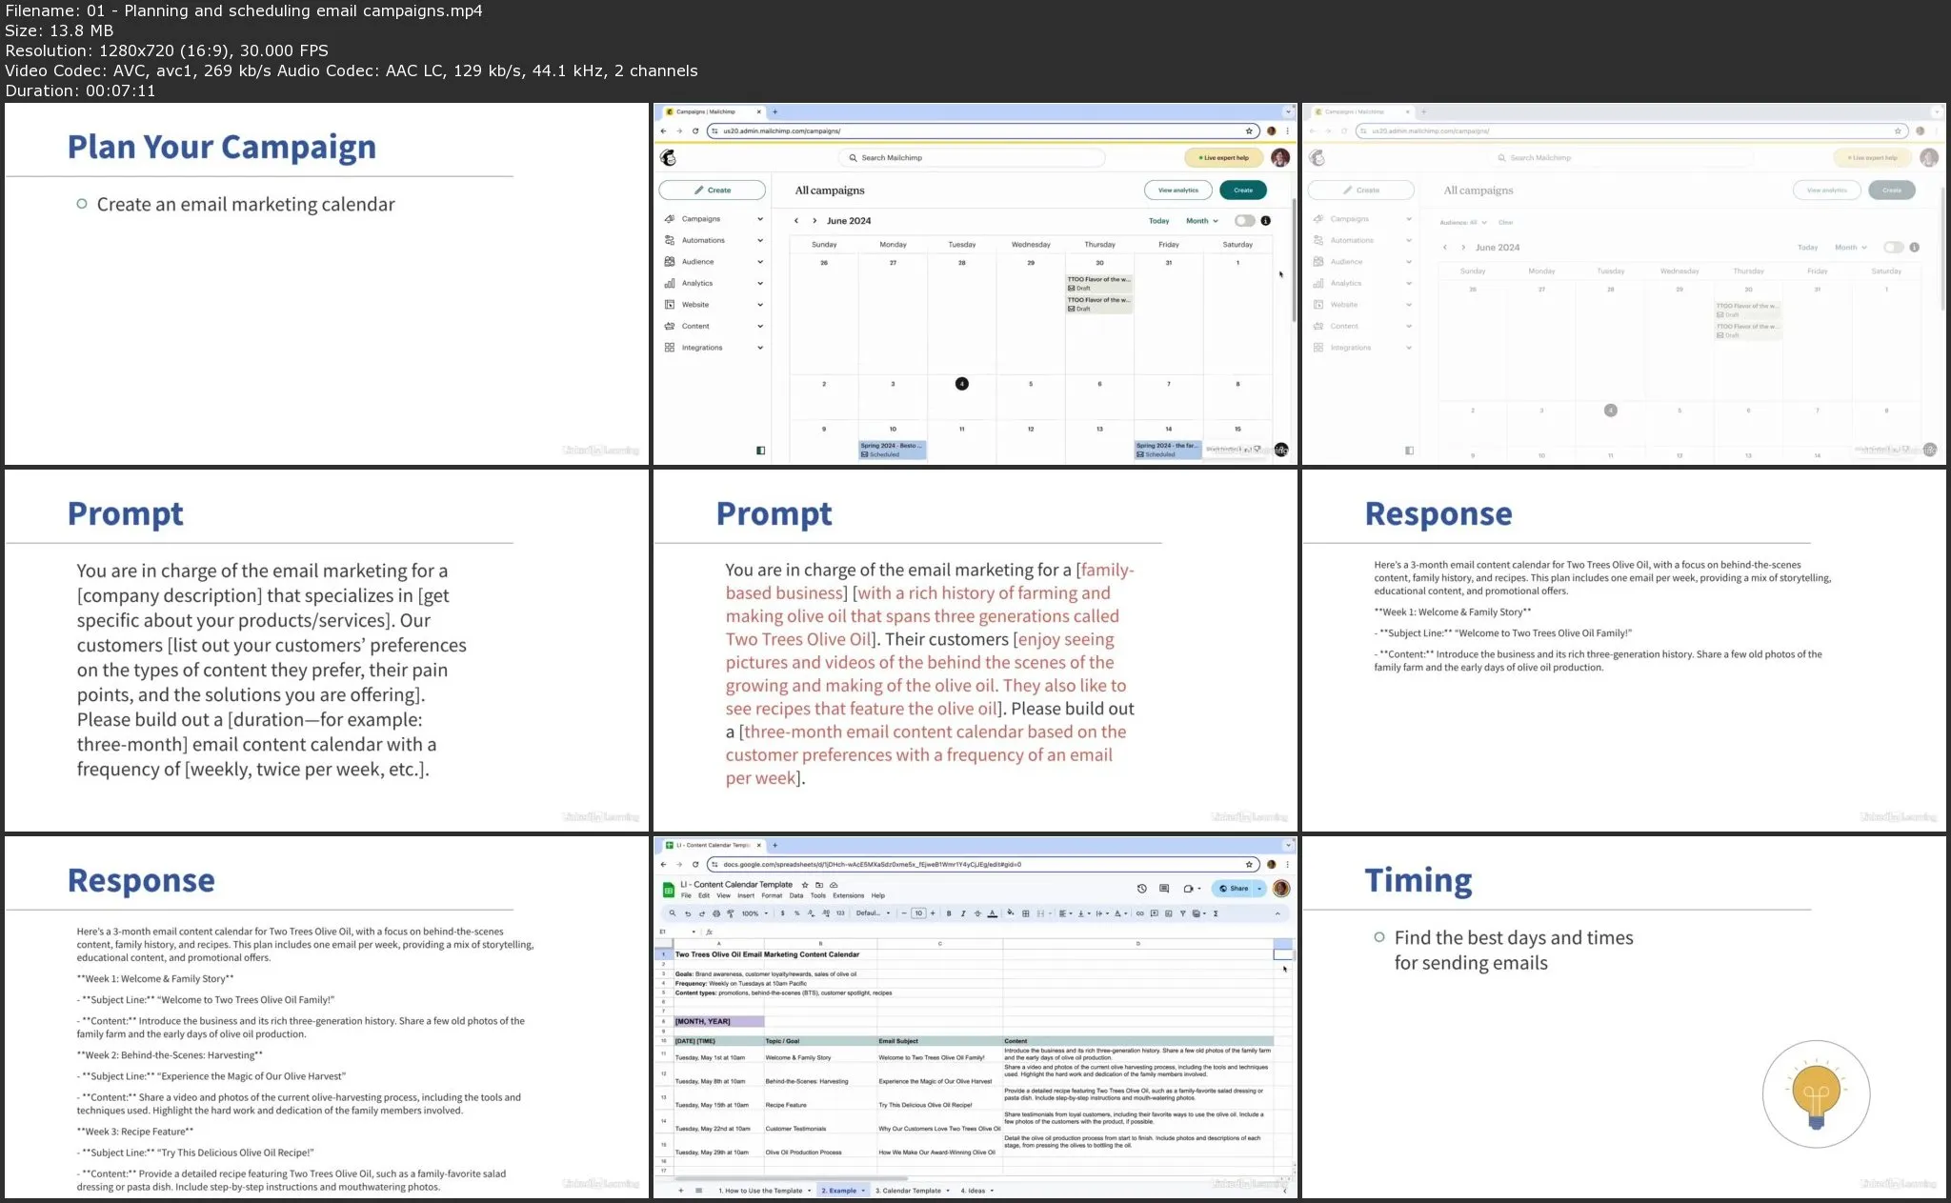Click the functions sigma icon in the Sheets toolbar
Viewport: 1951px width, 1203px height.
point(1216,913)
